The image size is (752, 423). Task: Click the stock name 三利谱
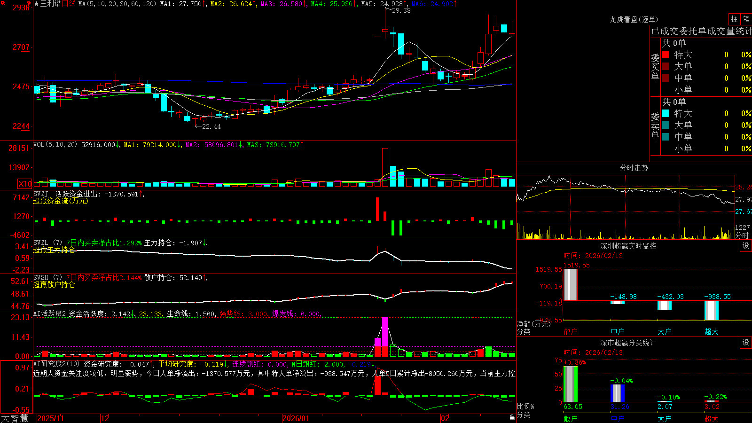[51, 4]
